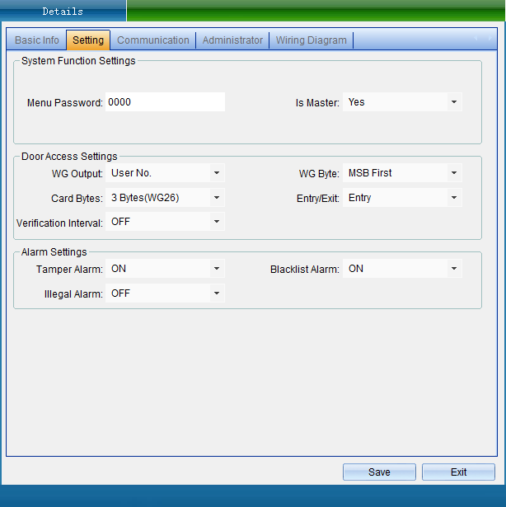506x507 pixels.
Task: Open the Tamper Alarm dropdown
Action: [x=216, y=269]
